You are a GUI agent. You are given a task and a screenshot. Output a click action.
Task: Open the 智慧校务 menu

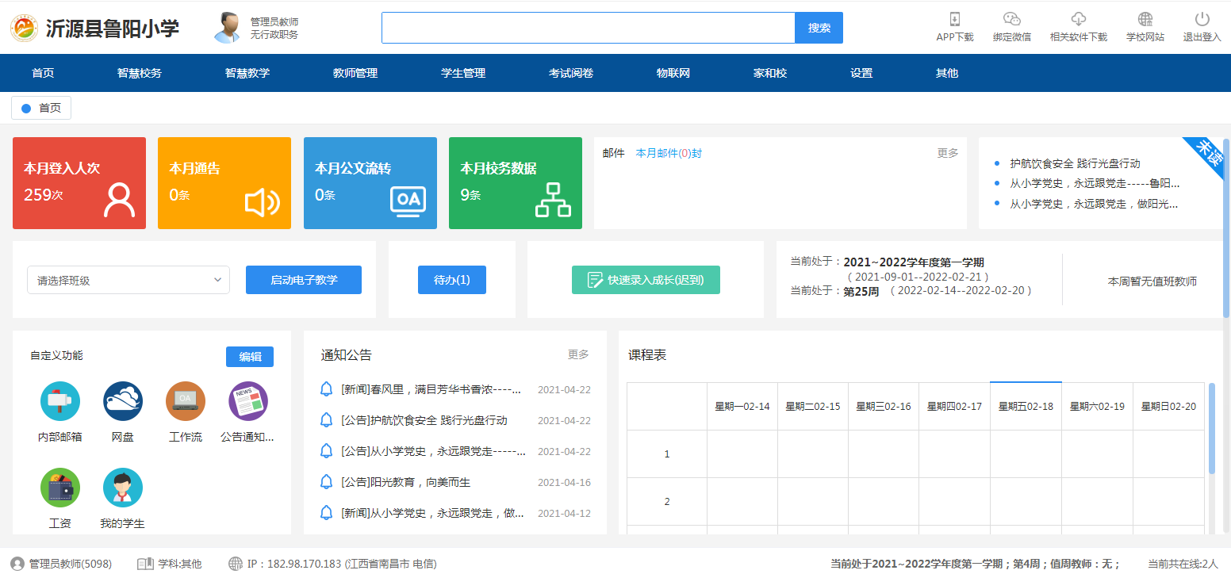point(140,73)
